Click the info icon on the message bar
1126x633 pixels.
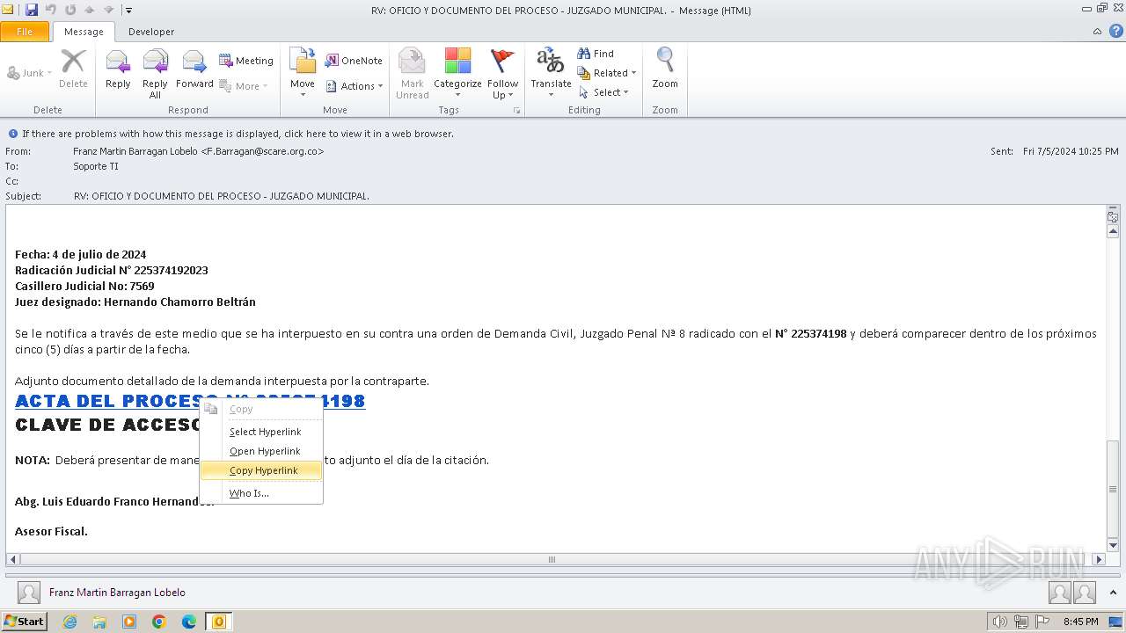pos(13,134)
